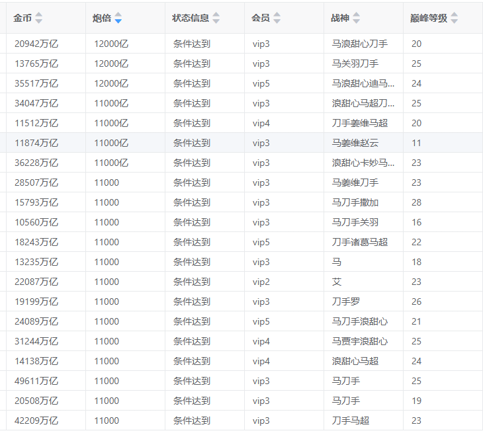The image size is (483, 441).
Task: Select the 战神 cell showing 艾
Action: point(337,282)
